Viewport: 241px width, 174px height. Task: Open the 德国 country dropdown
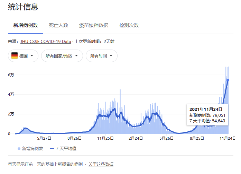[x=23, y=56]
